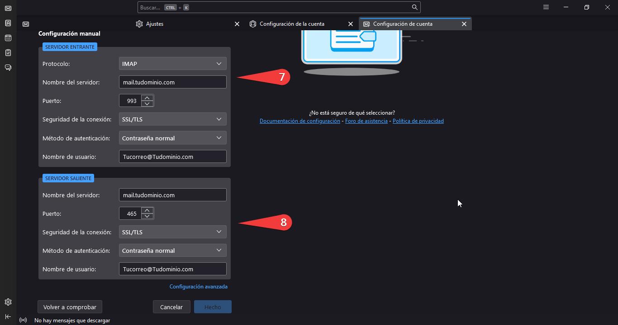Close the Ajustes tab
Viewport: 618px width, 325px height.
tap(237, 24)
